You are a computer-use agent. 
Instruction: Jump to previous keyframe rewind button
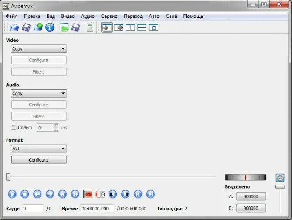coord(62,194)
